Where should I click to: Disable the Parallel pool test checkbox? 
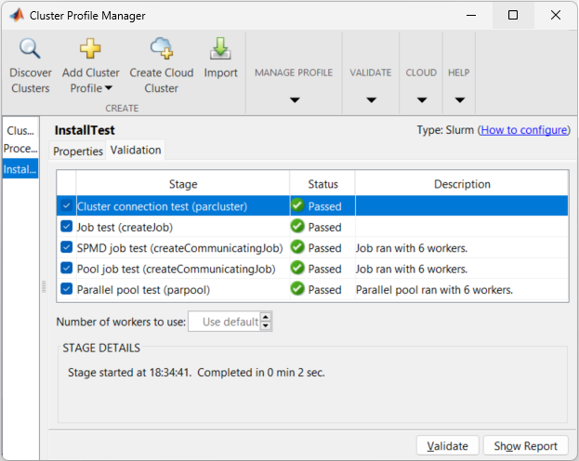pos(66,289)
